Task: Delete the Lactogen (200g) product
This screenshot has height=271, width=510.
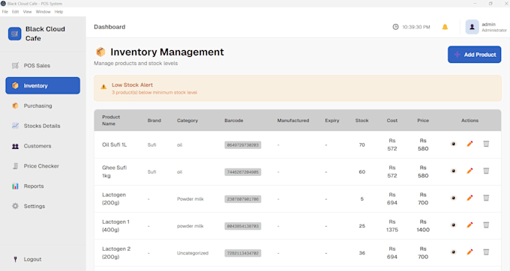Action: 486,198
